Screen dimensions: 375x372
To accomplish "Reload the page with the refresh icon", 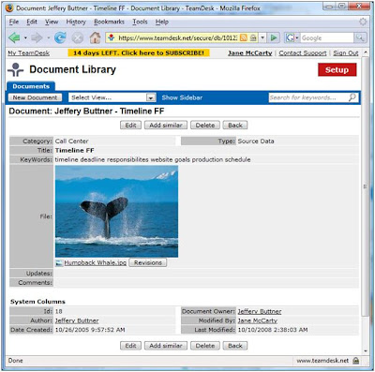I will tap(60, 38).
